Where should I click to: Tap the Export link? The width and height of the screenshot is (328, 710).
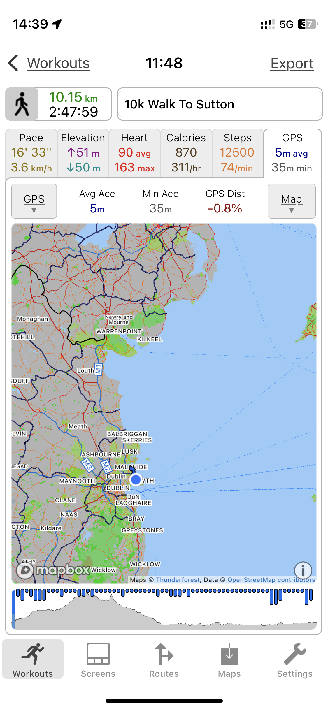[292, 64]
